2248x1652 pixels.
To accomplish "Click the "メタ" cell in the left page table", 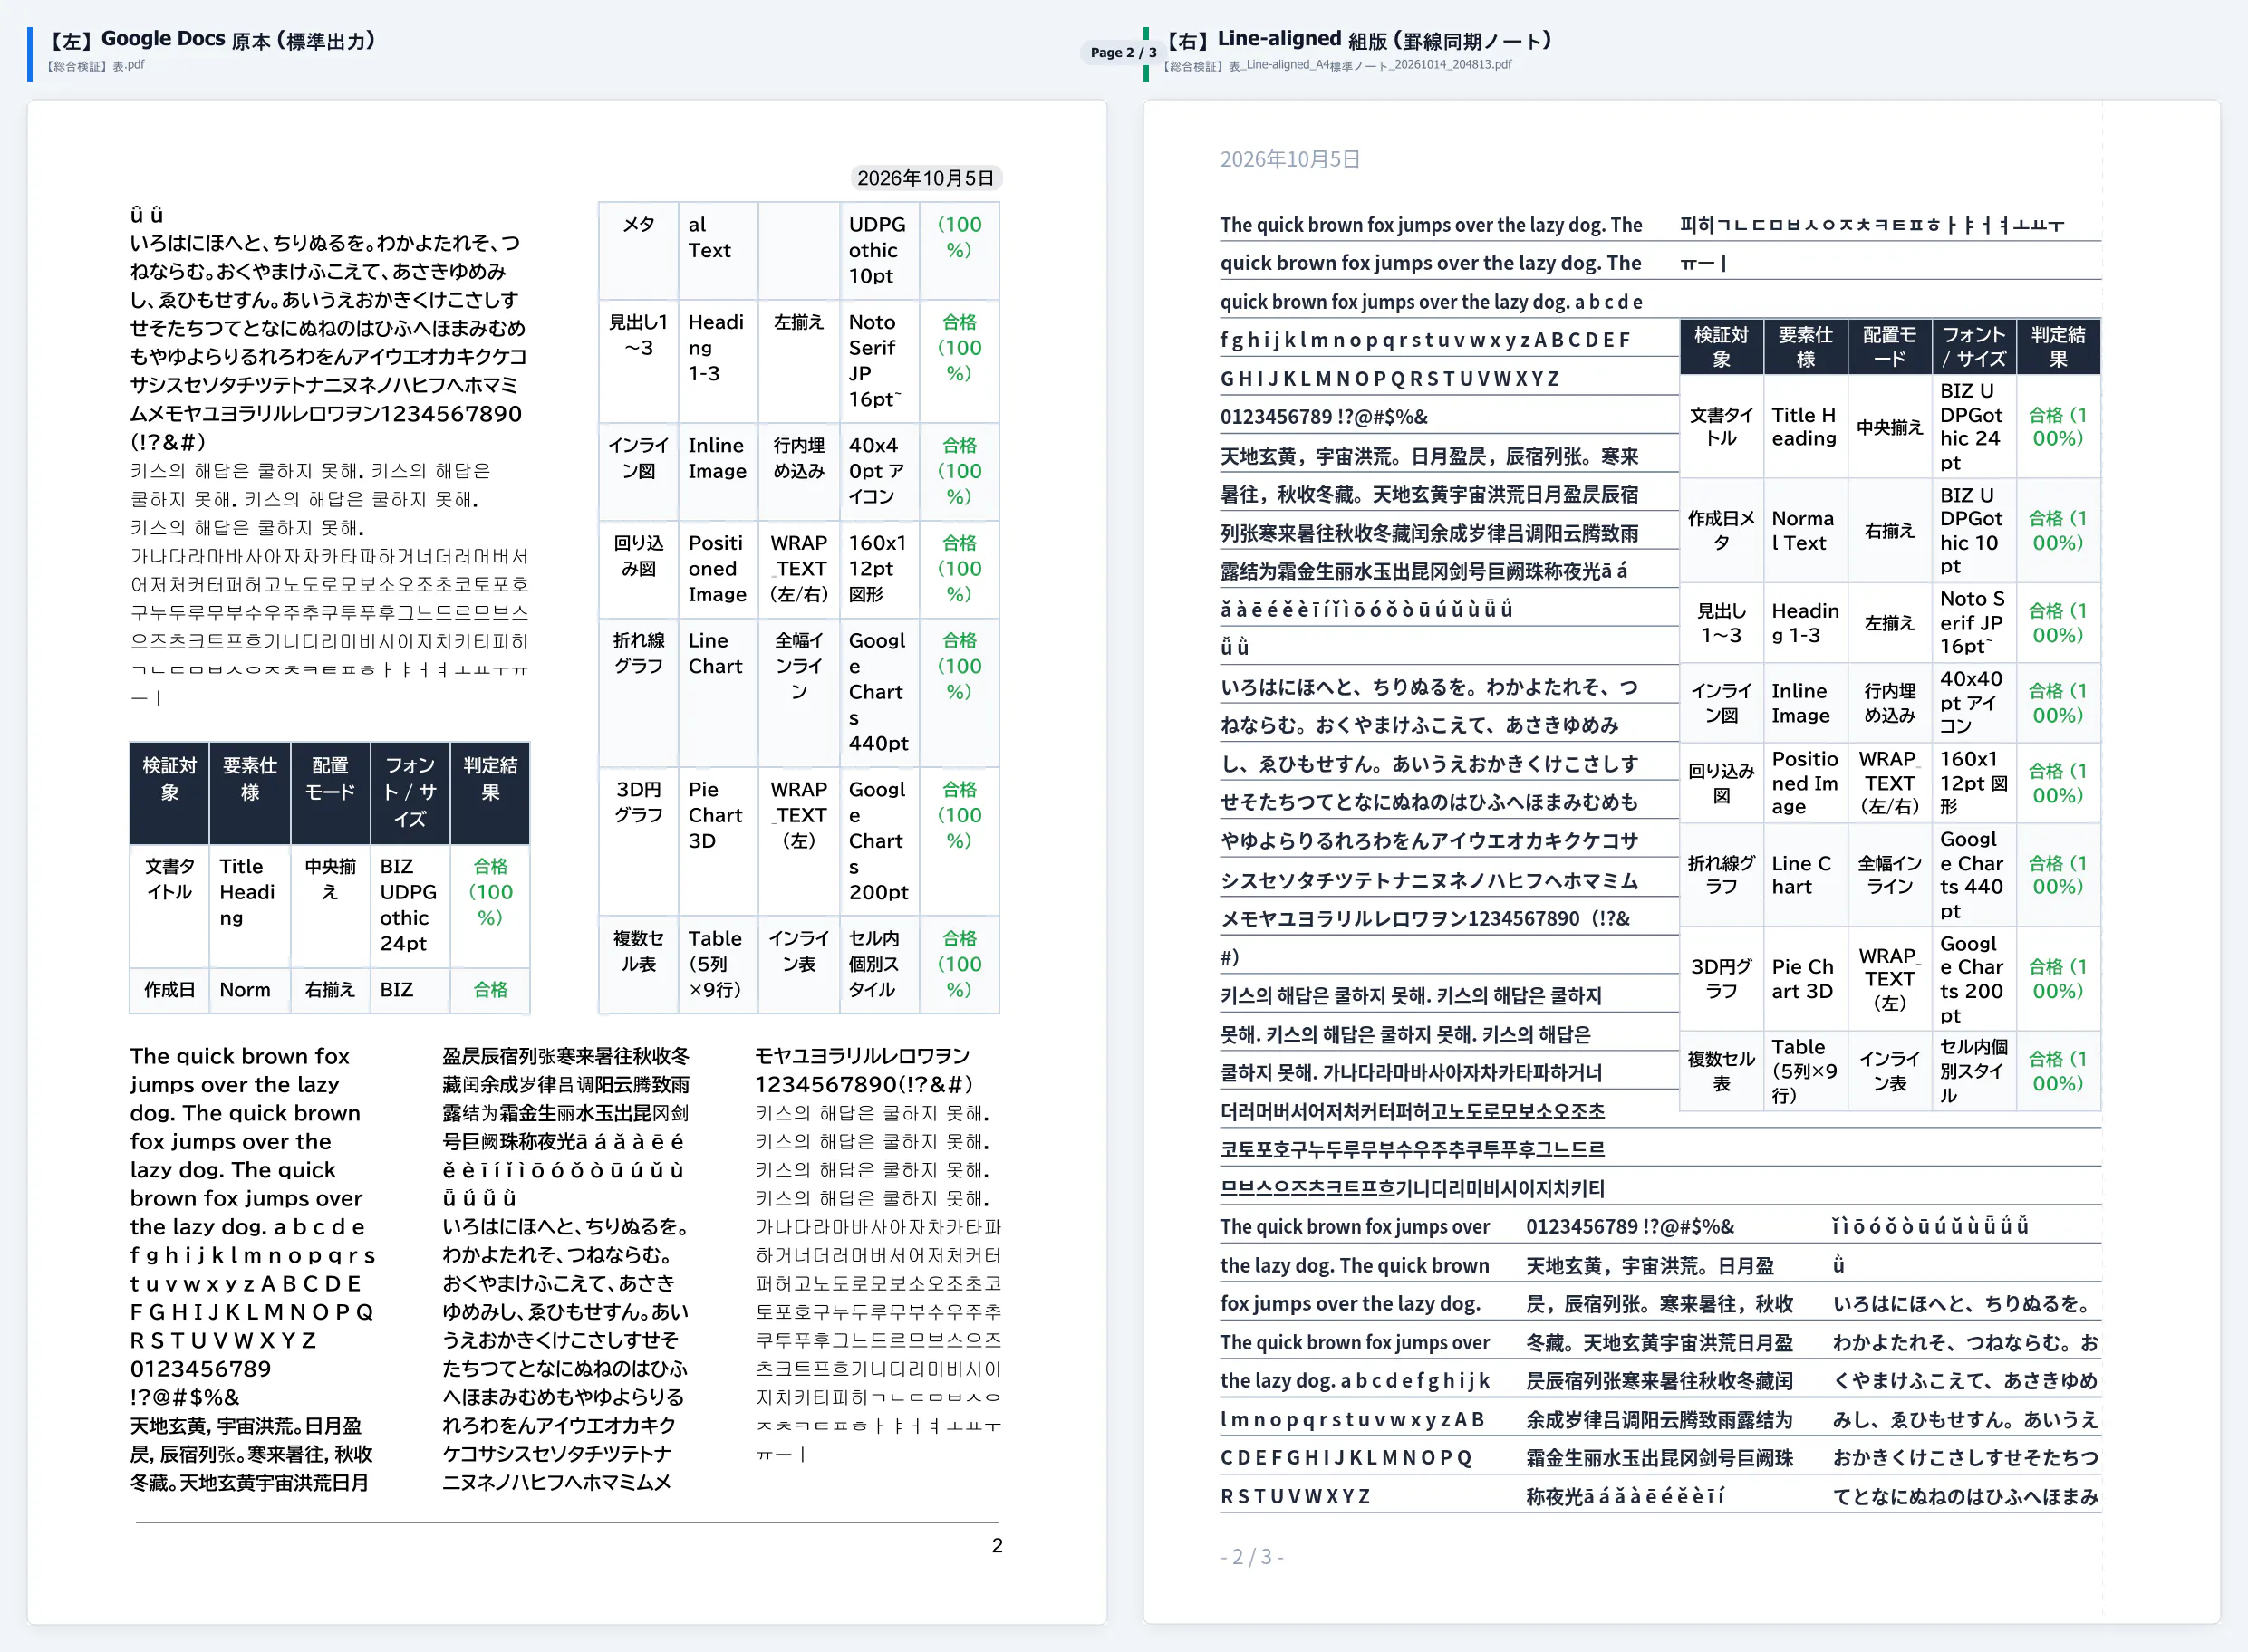I will click(x=638, y=250).
